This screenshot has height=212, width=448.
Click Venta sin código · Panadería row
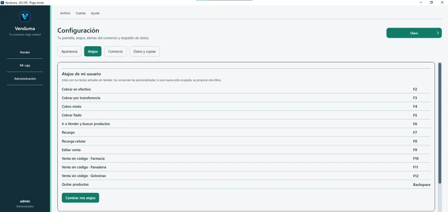(x=246, y=167)
